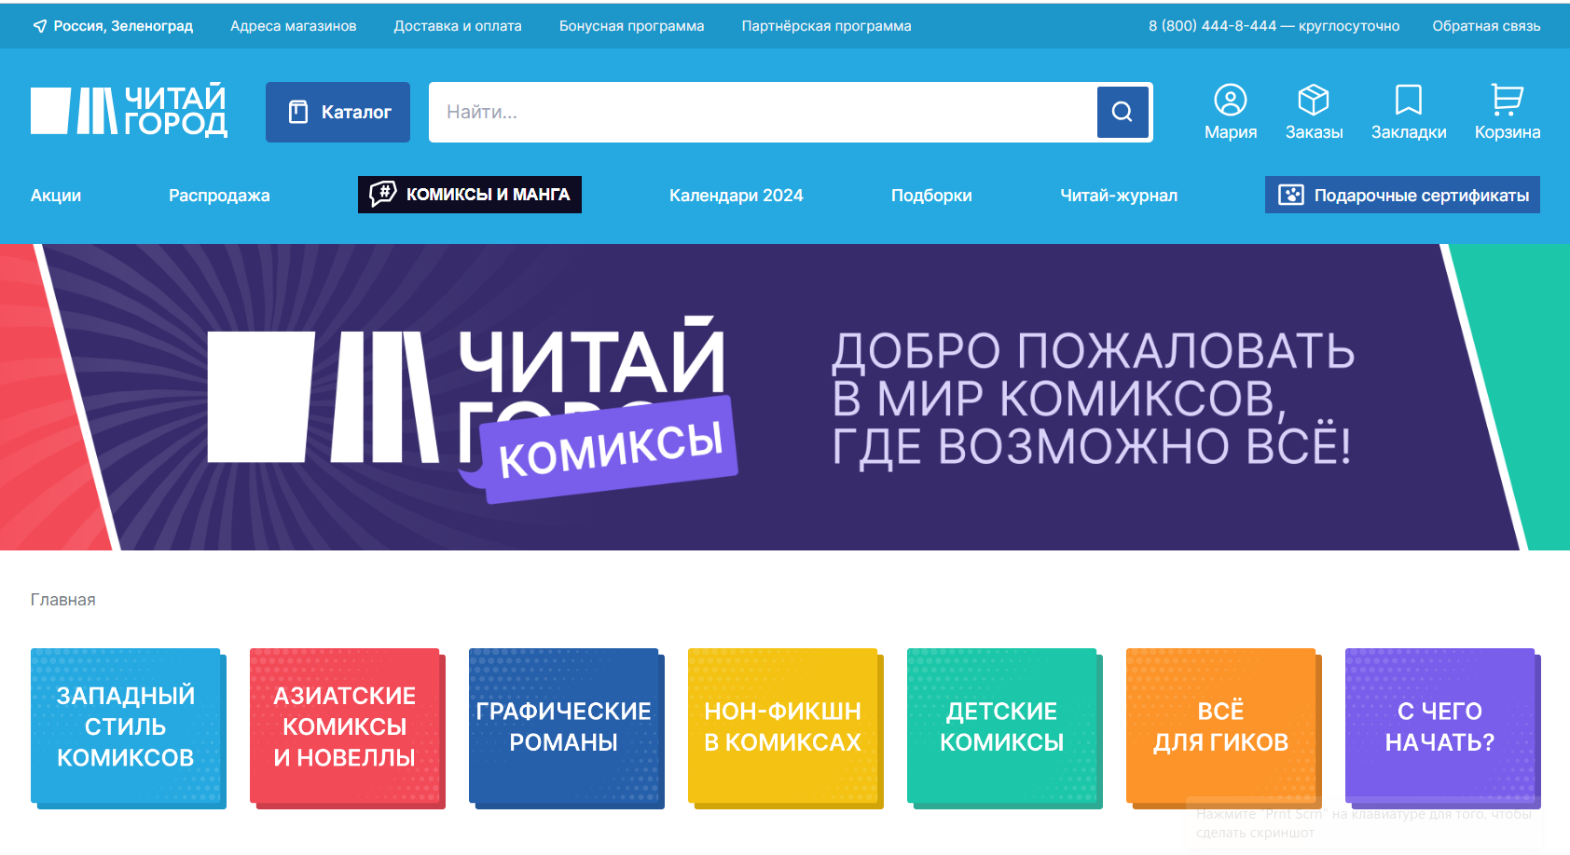Click the Читай-город logo in header
Screen dimensions: 1570x855
click(129, 112)
